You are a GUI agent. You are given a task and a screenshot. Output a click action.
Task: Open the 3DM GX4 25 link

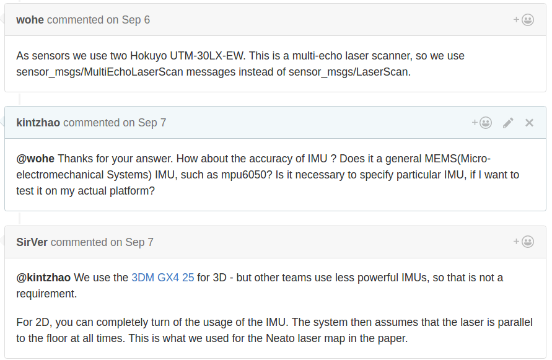162,278
